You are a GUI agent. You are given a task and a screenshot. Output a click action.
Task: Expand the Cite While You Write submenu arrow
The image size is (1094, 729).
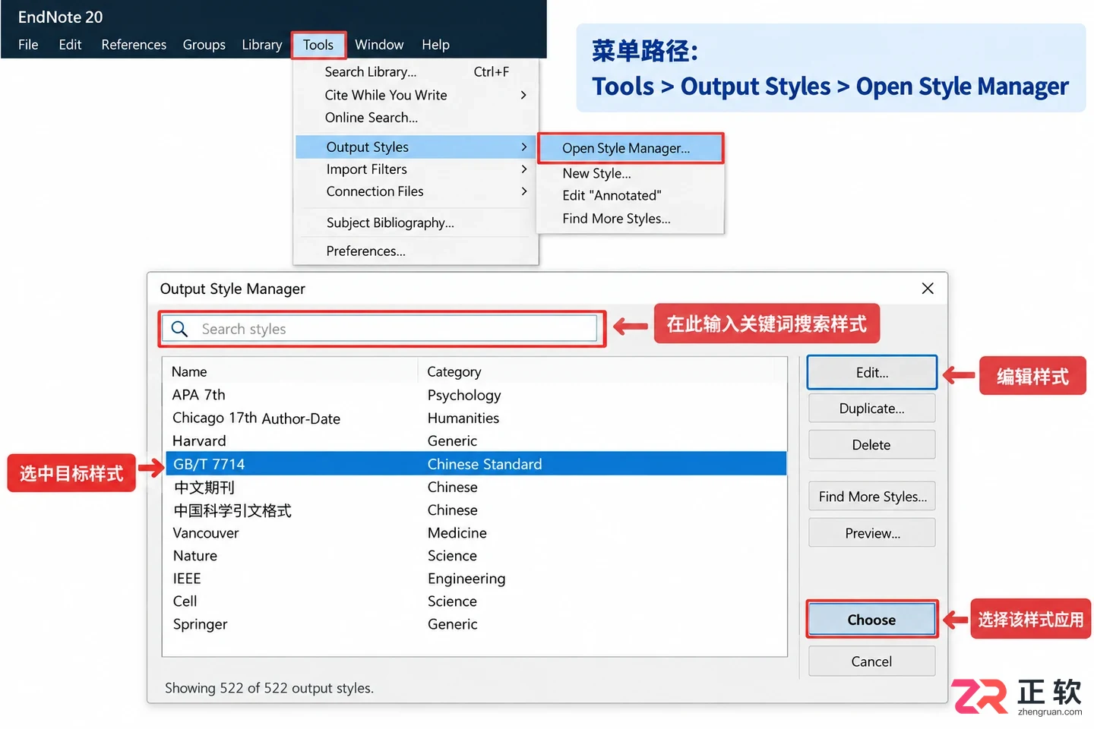click(x=523, y=95)
